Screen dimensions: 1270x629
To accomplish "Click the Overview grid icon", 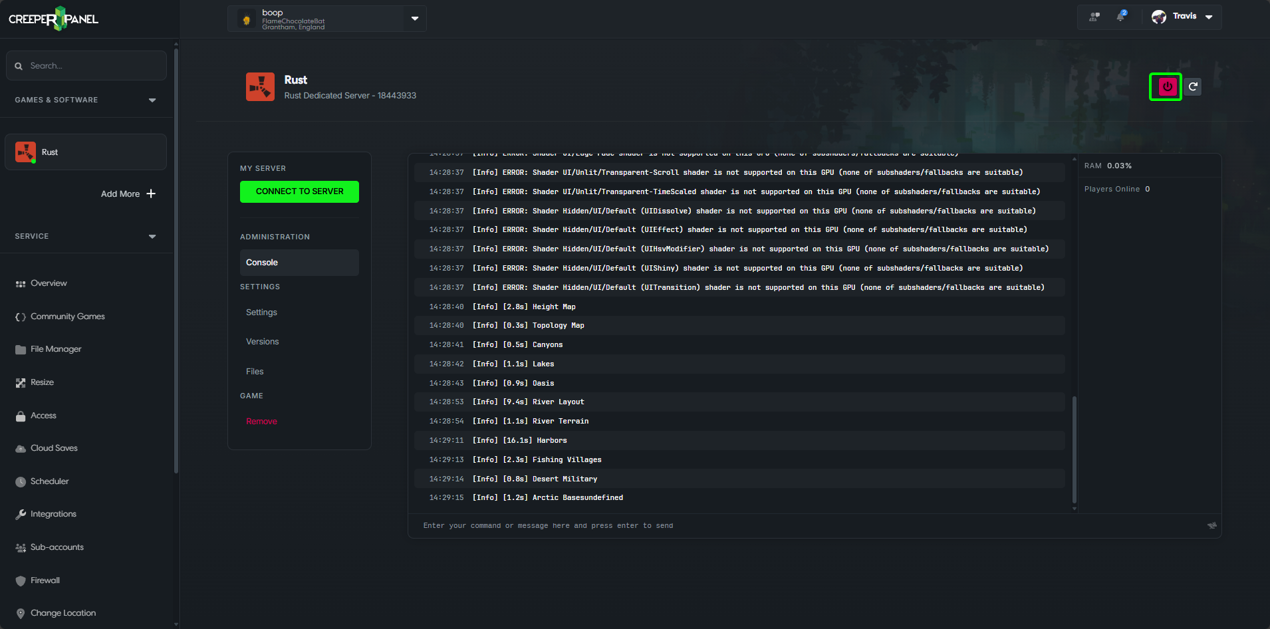I will 21,284.
